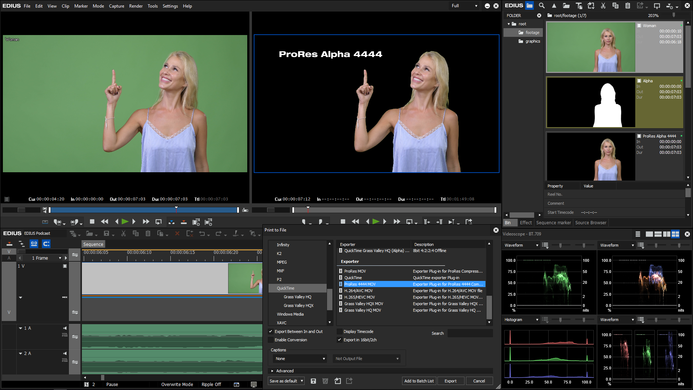Viewport: 693px width, 390px height.
Task: Mute track 2 A audio speaker
Action: tap(65, 354)
